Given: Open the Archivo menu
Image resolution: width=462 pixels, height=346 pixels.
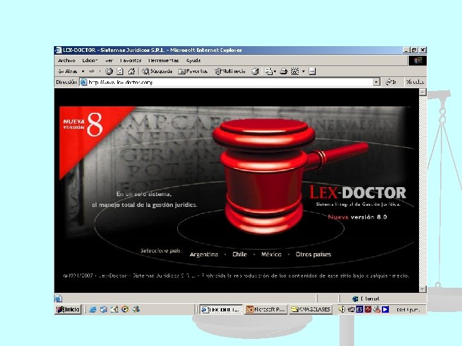Looking at the screenshot, I should tap(67, 60).
